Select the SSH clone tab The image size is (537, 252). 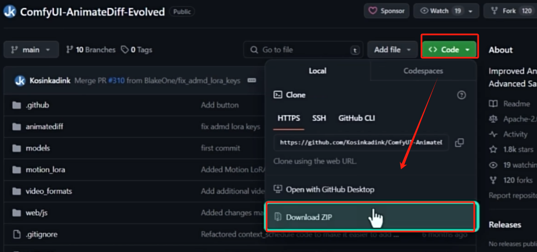319,118
